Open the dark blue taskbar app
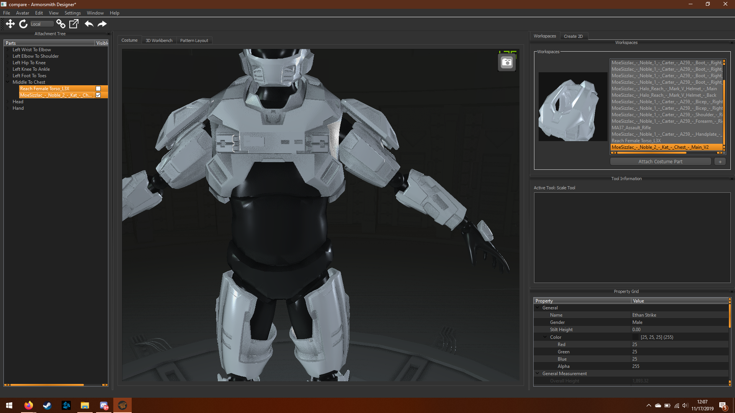 tap(66, 405)
